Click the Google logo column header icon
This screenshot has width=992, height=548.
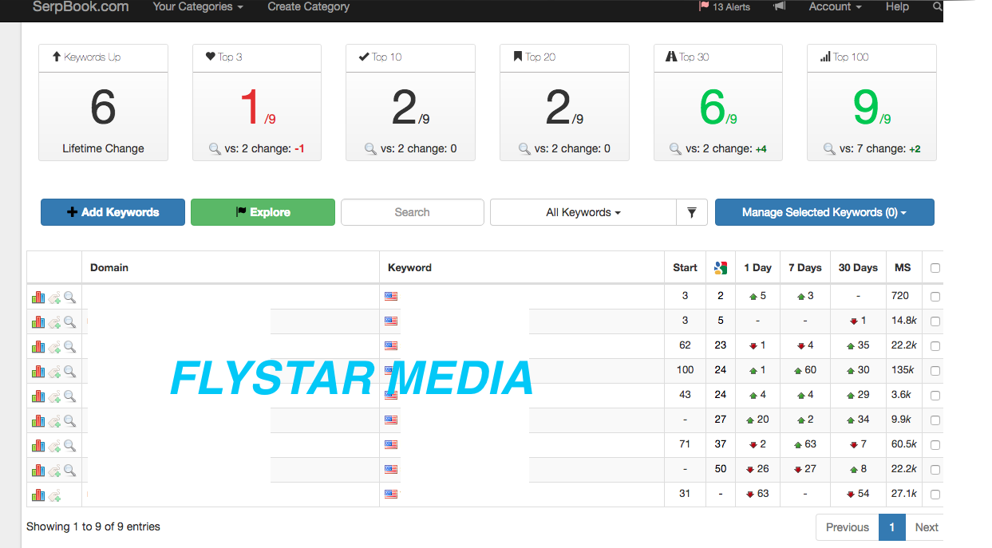click(721, 268)
